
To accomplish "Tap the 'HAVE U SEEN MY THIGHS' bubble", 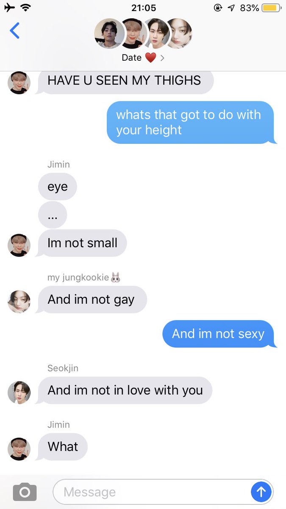I will (124, 81).
